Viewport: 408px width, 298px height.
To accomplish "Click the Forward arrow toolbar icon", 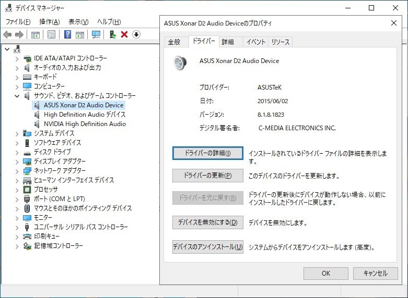I will coord(19,34).
